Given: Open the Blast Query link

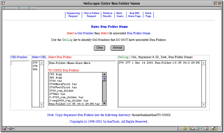Looking at the screenshot, I should 120,15.
